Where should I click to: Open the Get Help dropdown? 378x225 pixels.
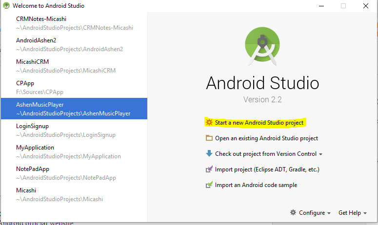pyautogui.click(x=353, y=213)
